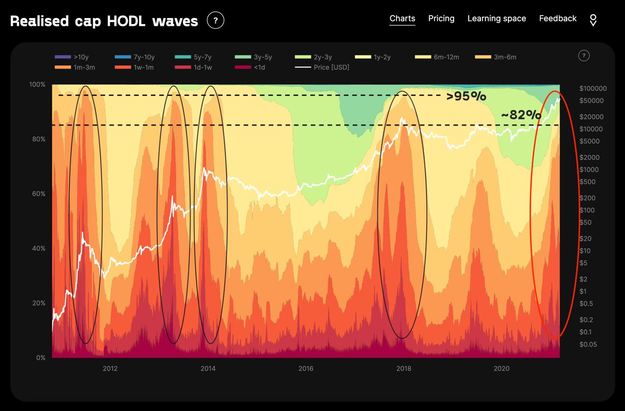
Task: Toggle the <1d legend entry
Action: click(250, 67)
